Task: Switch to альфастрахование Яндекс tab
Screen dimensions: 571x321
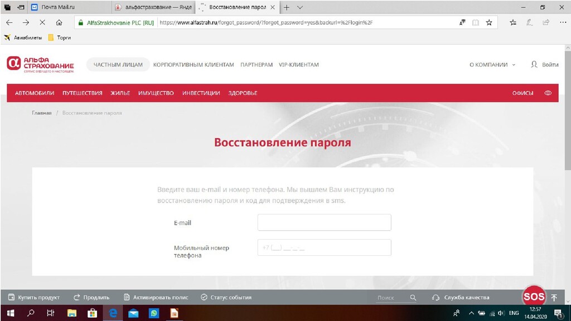Action: point(154,7)
